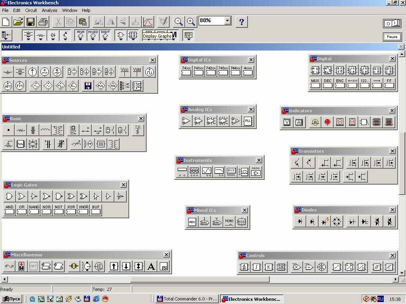Expand the Transistors parts bin toolbar button
Viewport: 406px width, 304px height.
click(65, 35)
